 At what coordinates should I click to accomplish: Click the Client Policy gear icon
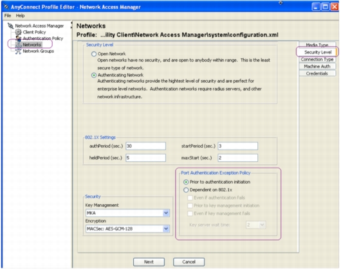coord(18,32)
